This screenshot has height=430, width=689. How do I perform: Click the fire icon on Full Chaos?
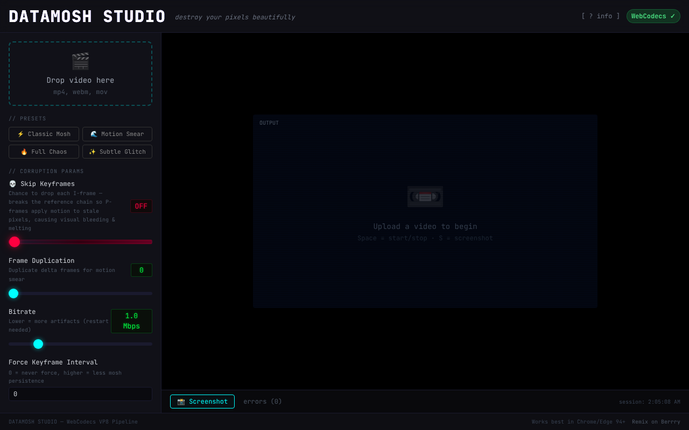tap(24, 152)
